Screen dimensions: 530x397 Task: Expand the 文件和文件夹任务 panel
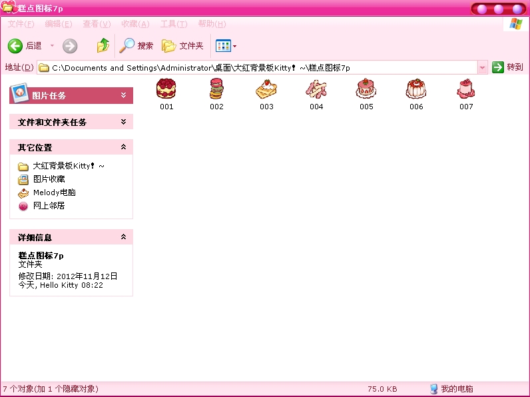coord(123,122)
